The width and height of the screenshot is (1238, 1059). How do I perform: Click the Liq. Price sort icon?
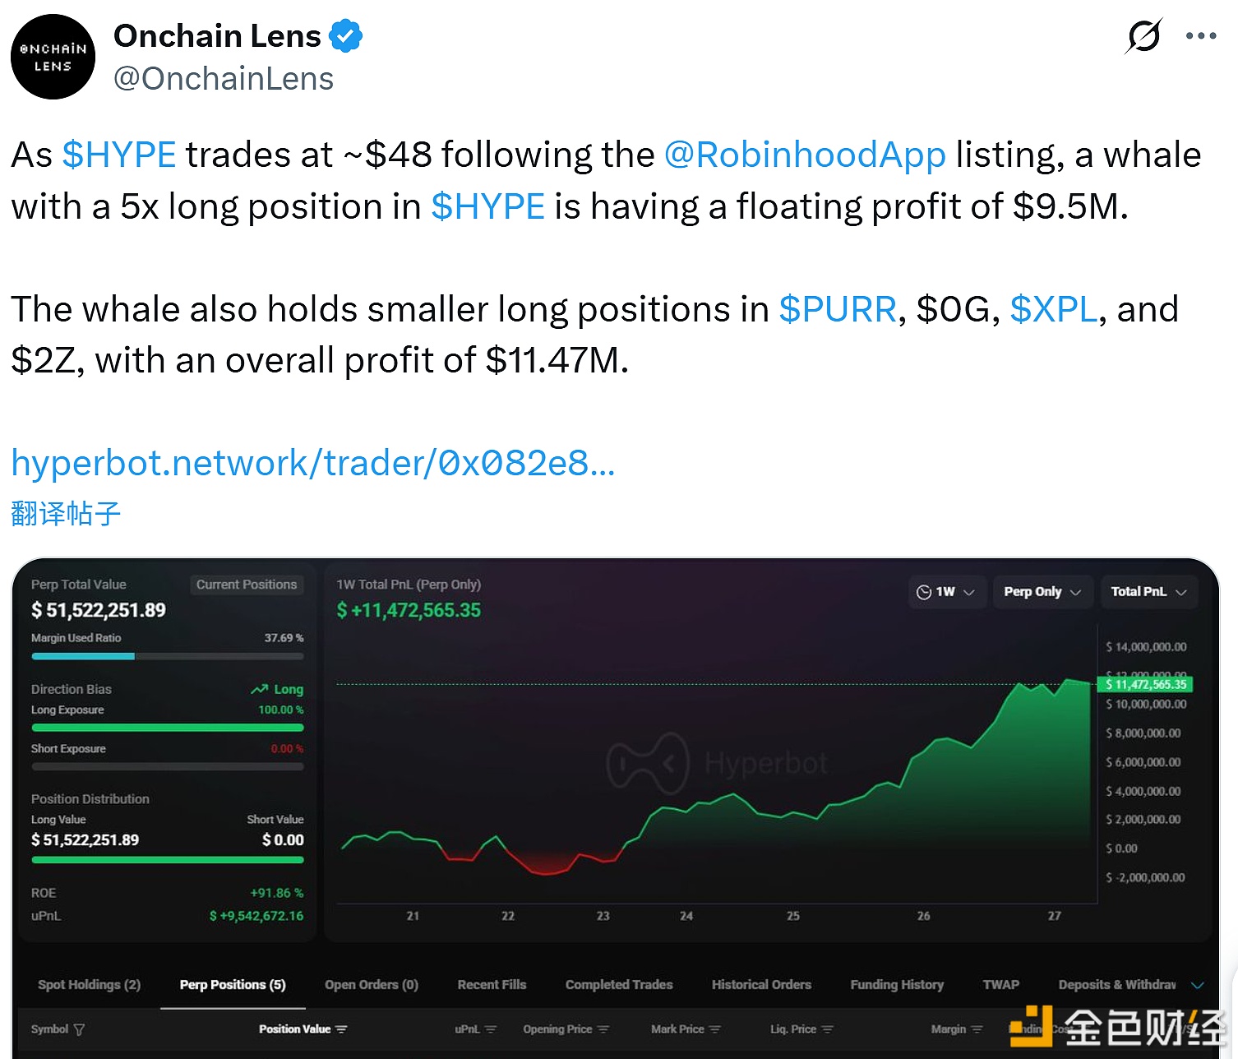828,1029
